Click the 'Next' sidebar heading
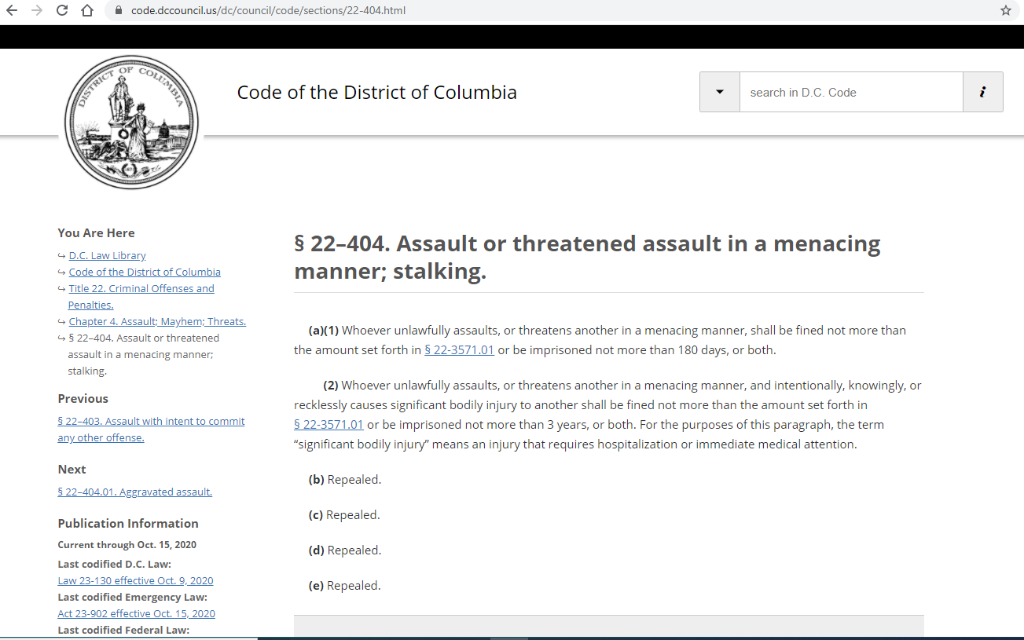This screenshot has width=1024, height=640. 72,470
